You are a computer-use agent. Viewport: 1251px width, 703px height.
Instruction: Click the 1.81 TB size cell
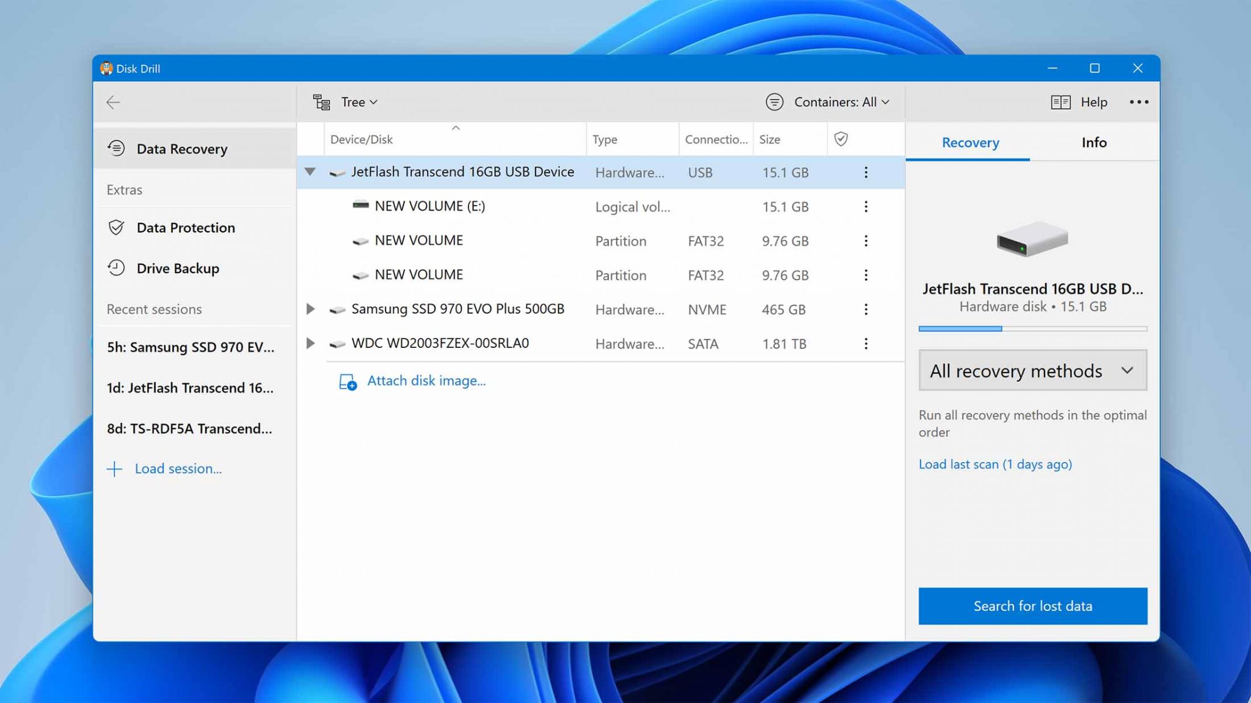(784, 344)
